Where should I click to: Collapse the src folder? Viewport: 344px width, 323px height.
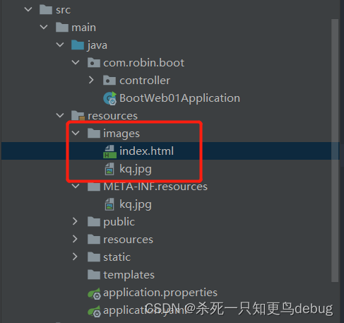pyautogui.click(x=28, y=9)
